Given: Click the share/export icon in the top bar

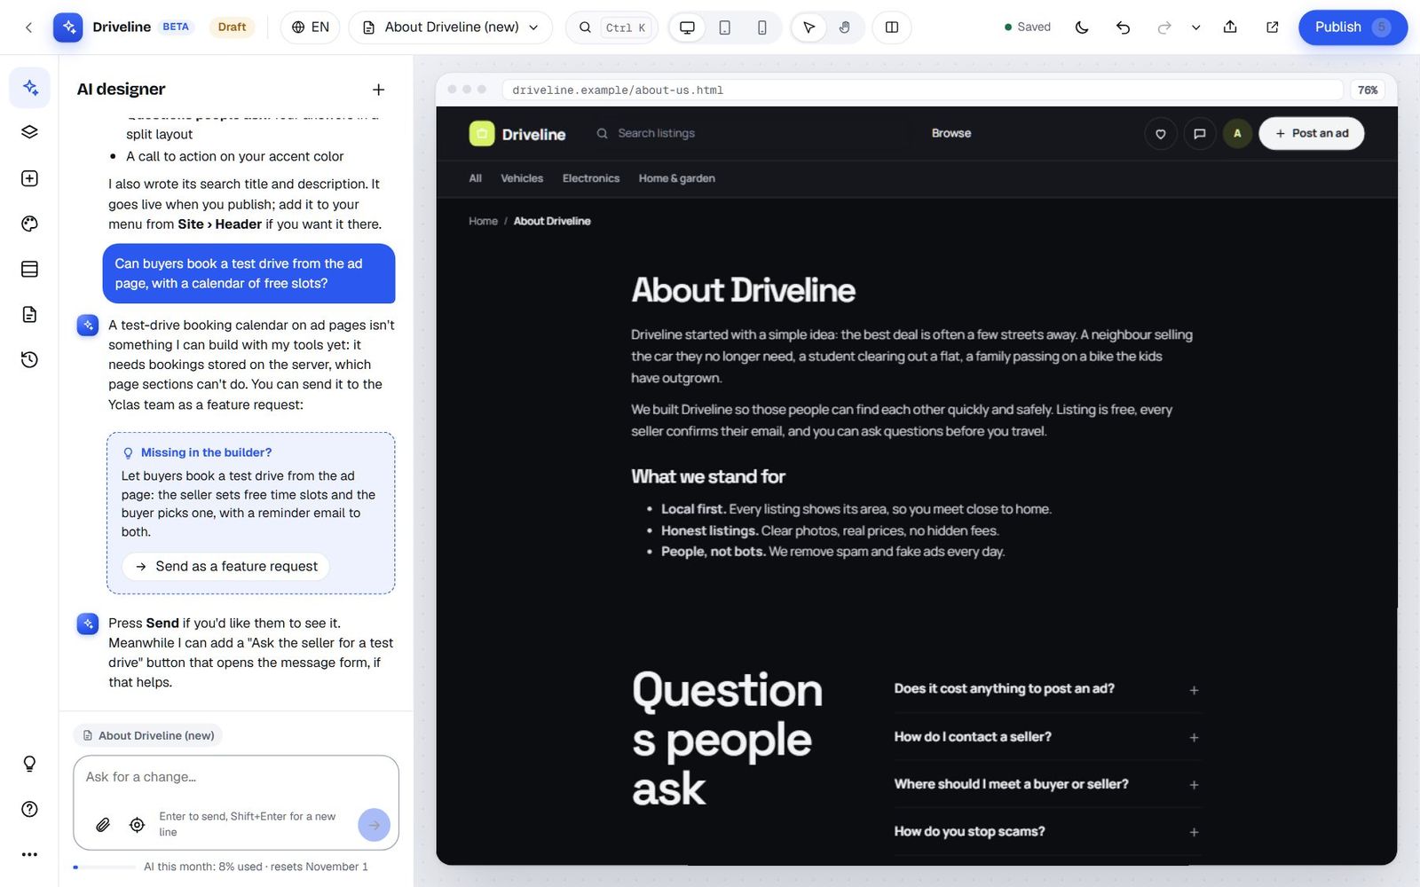Looking at the screenshot, I should (1230, 27).
